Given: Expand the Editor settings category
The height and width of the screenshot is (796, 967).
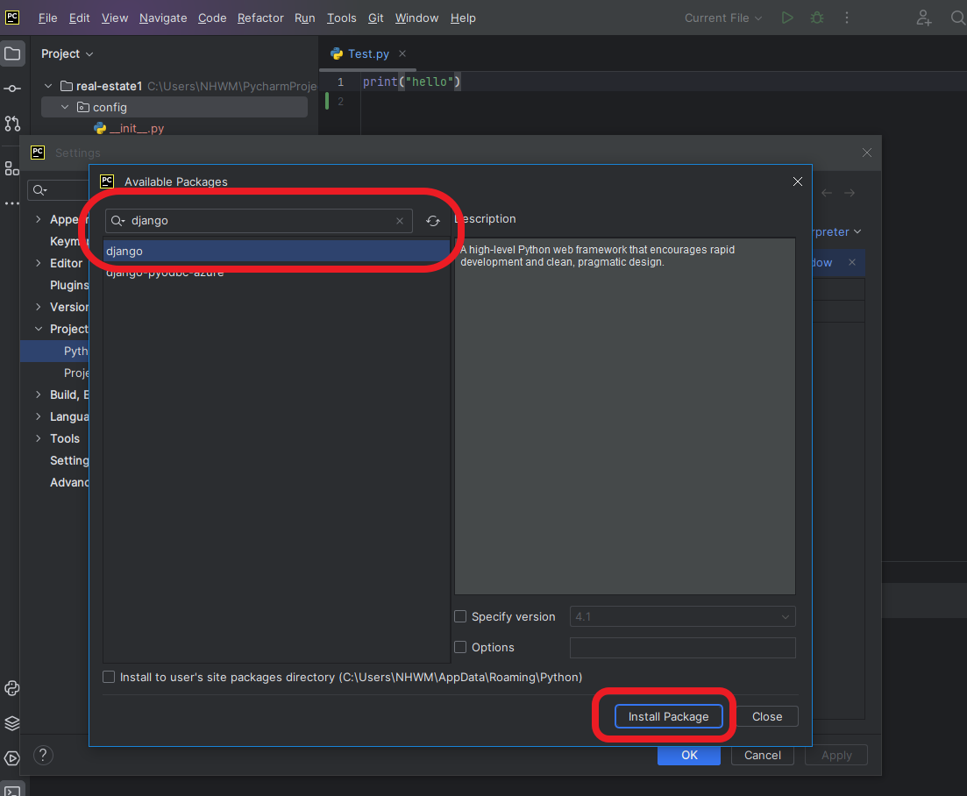Looking at the screenshot, I should [x=39, y=263].
